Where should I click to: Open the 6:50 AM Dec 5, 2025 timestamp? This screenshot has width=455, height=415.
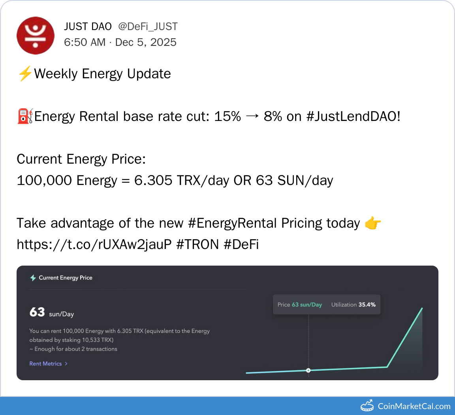120,42
